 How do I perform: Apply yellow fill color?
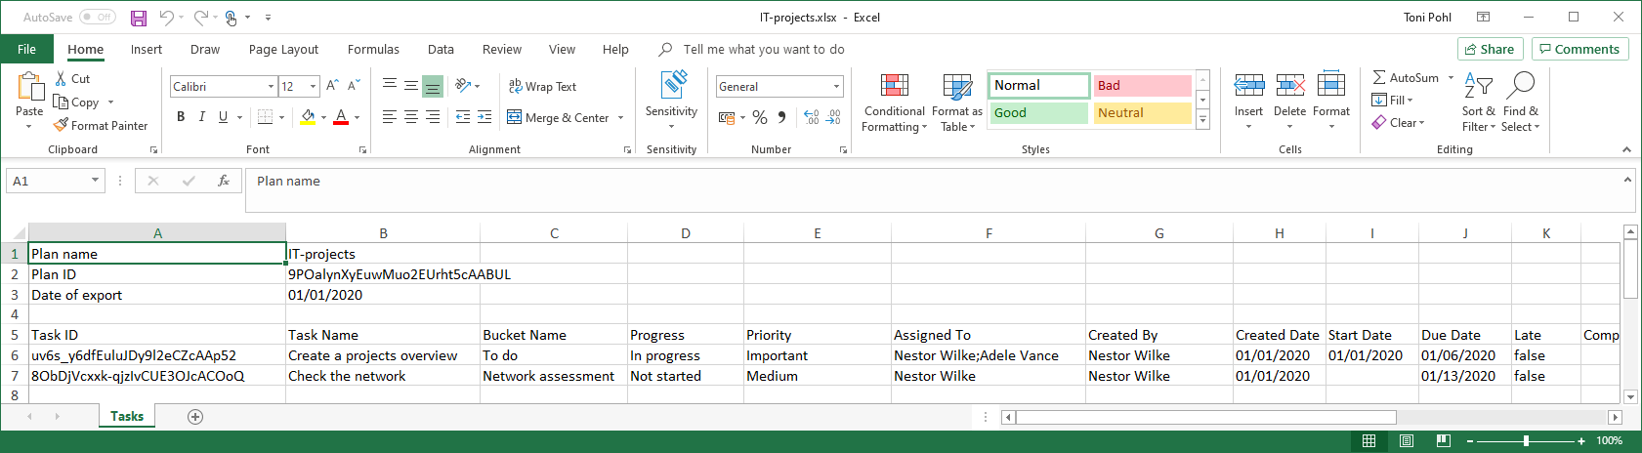[309, 117]
